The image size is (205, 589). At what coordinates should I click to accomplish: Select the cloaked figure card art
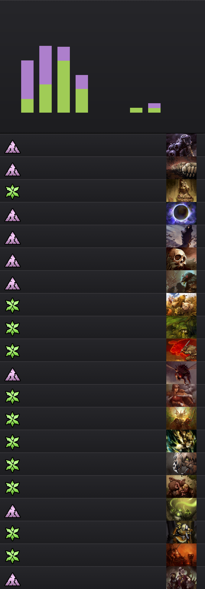(x=181, y=236)
